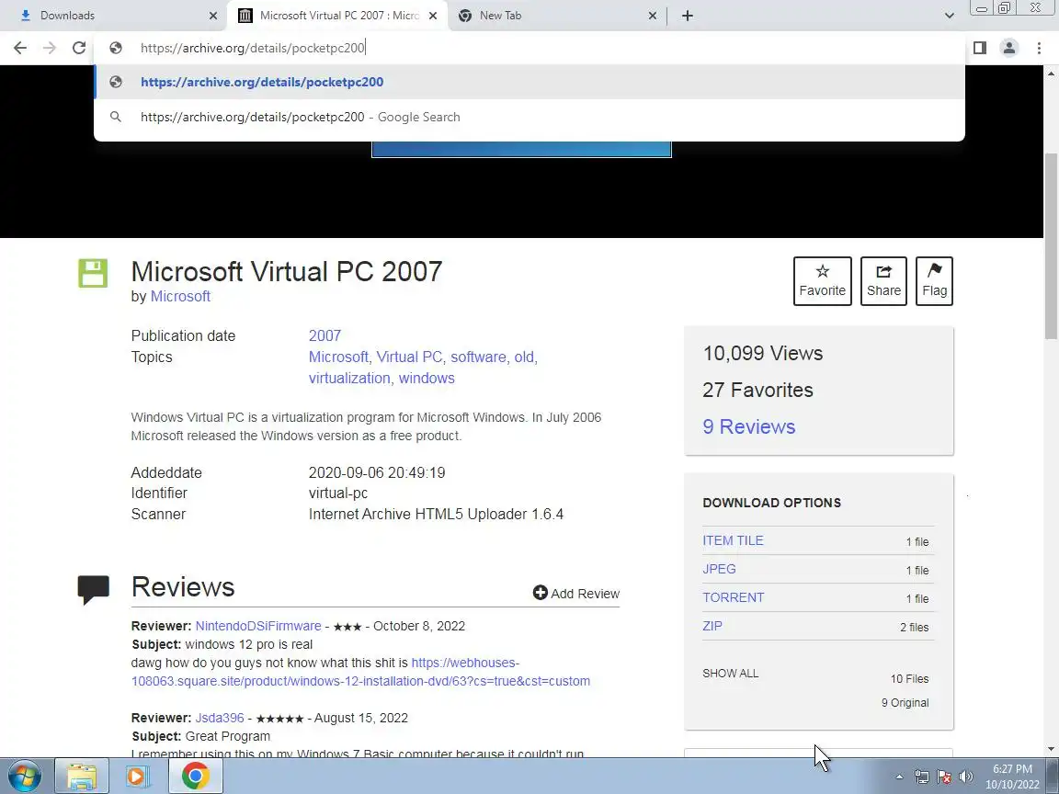Click the '2020-09-06 20:49:19' added date
The image size is (1059, 794).
coord(377,472)
